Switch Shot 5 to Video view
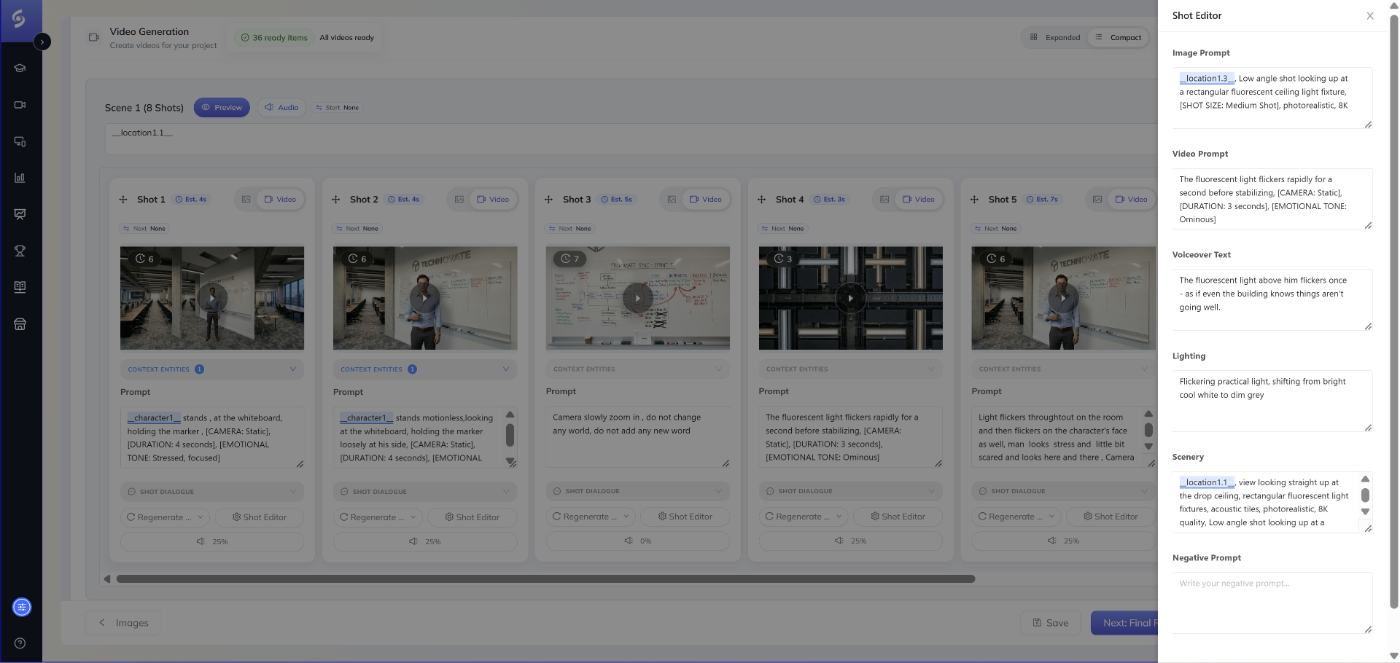The image size is (1400, 663). [x=1132, y=200]
